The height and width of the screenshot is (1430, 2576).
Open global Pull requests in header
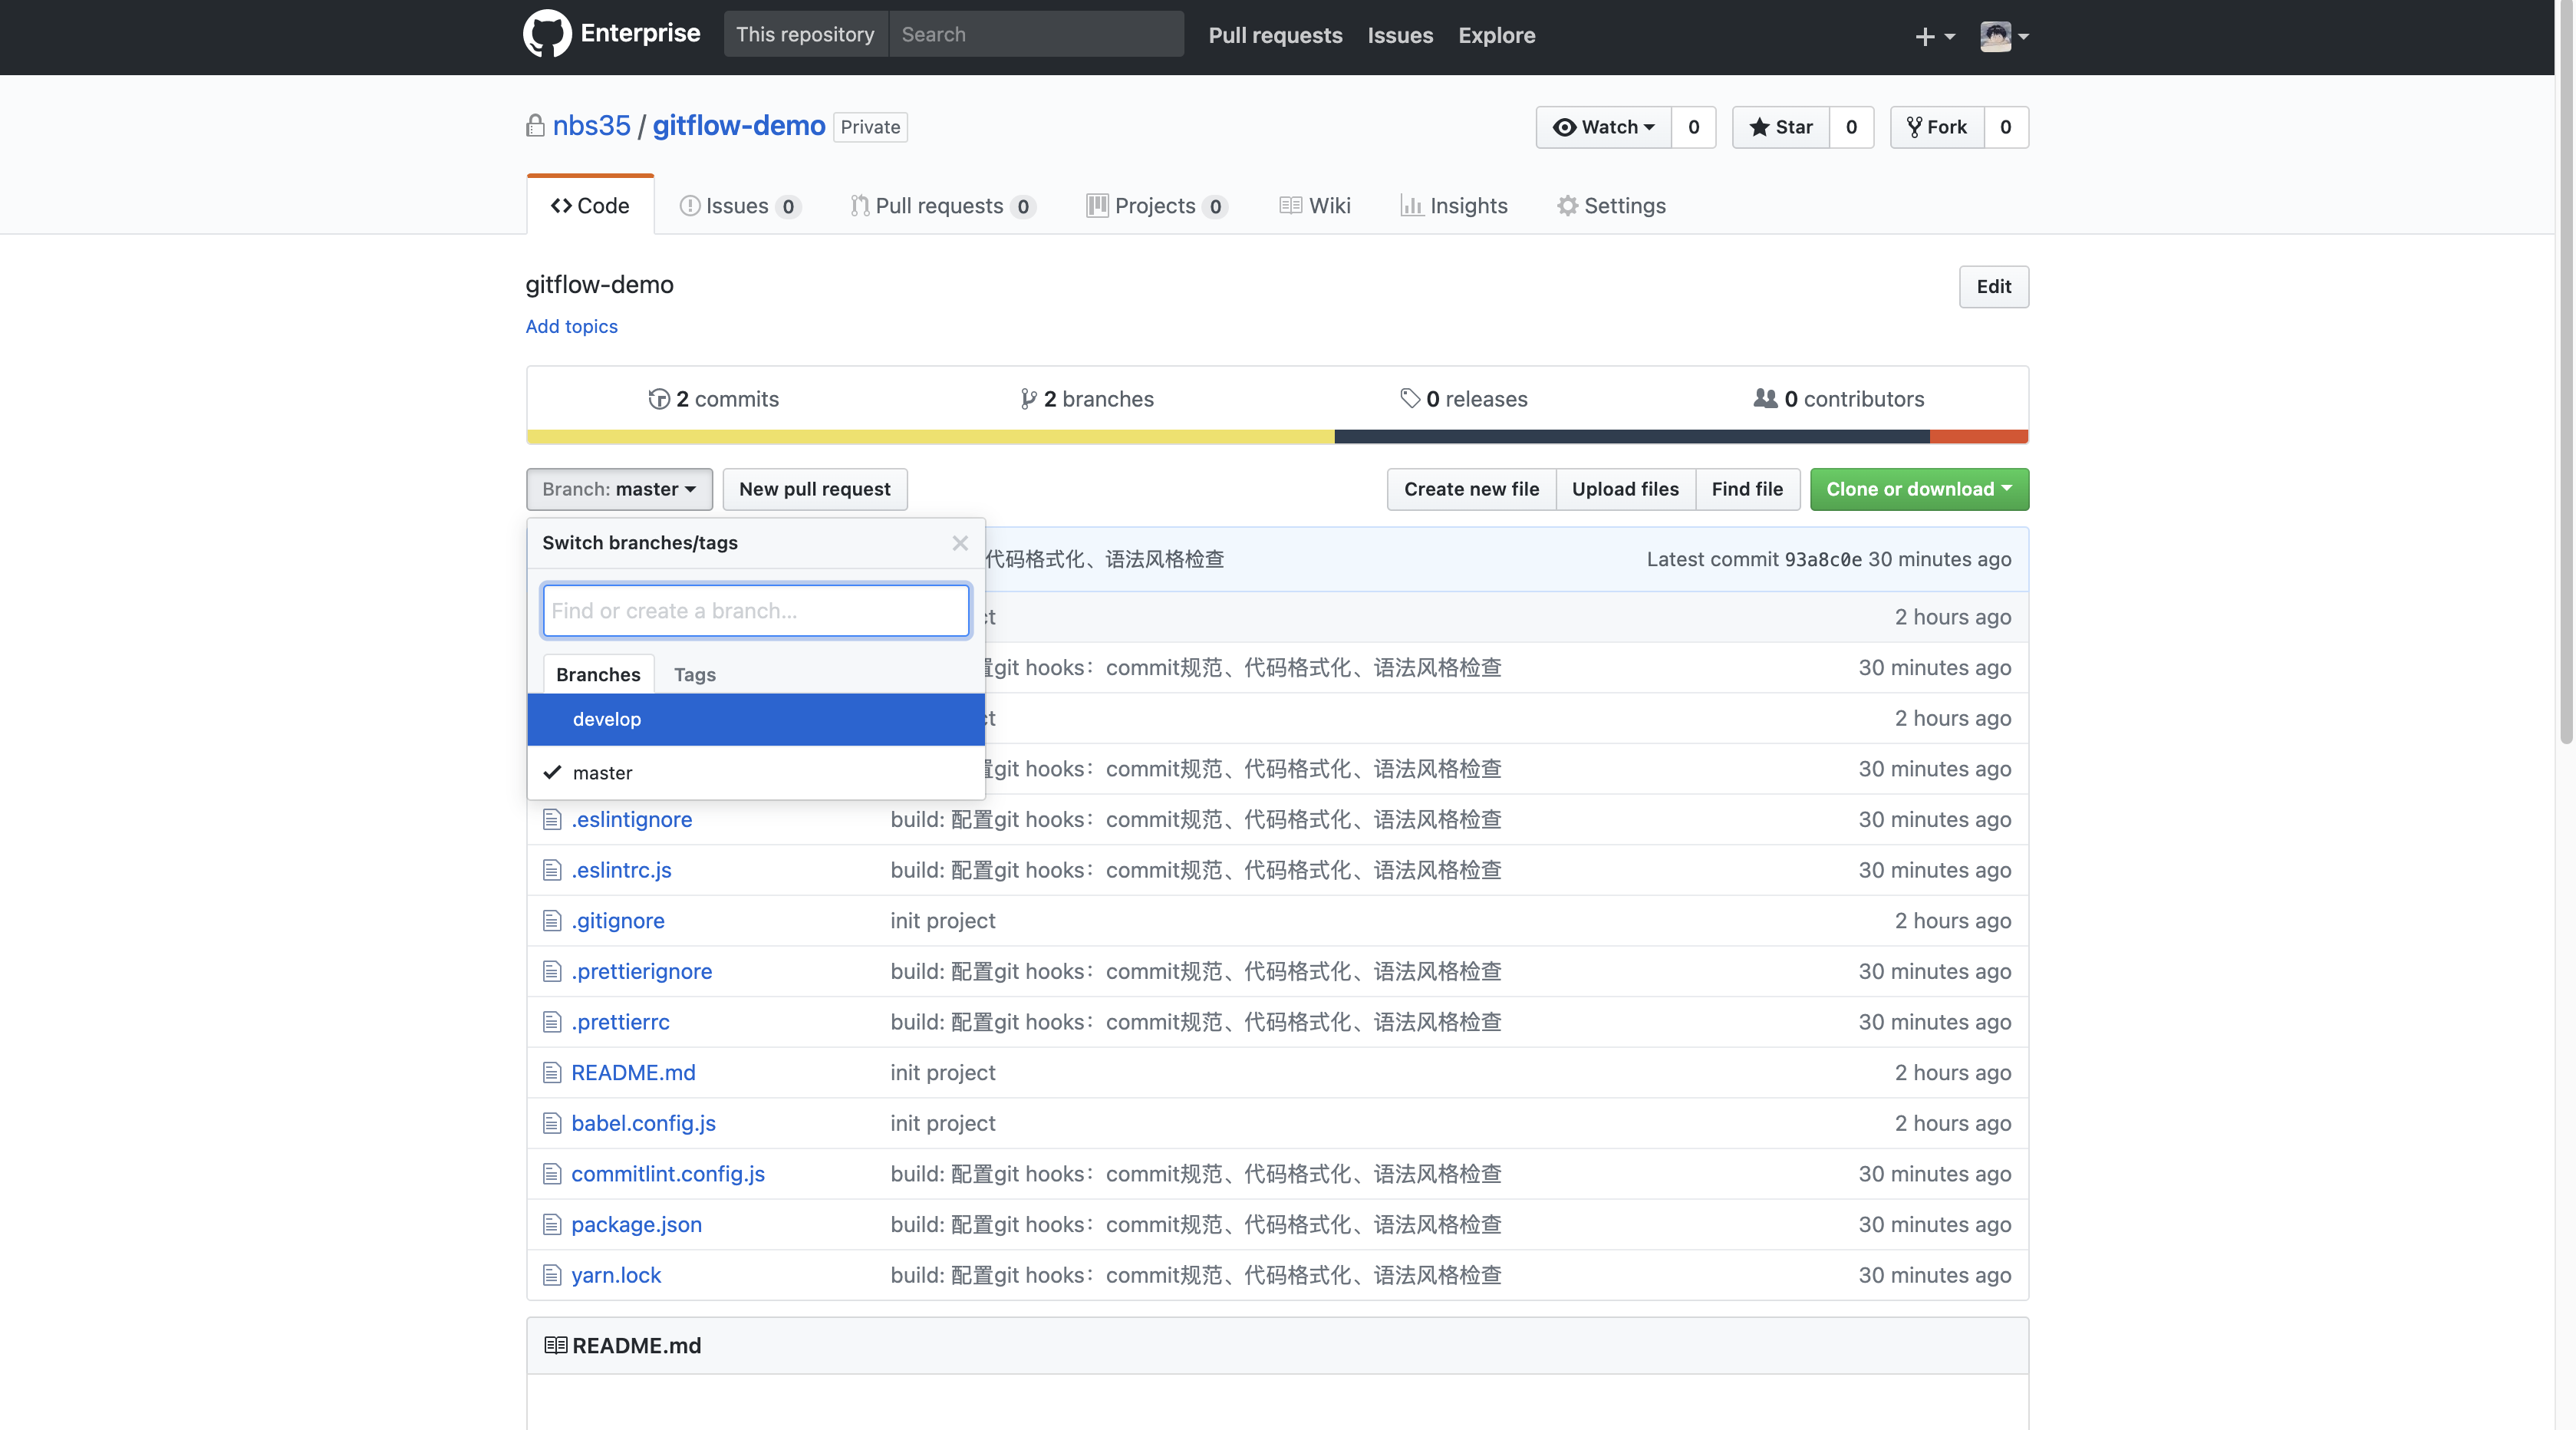coord(1275,35)
